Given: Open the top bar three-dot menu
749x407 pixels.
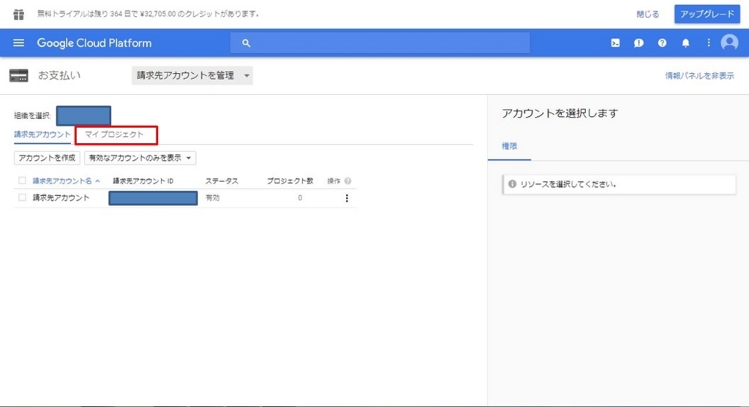Looking at the screenshot, I should [708, 43].
